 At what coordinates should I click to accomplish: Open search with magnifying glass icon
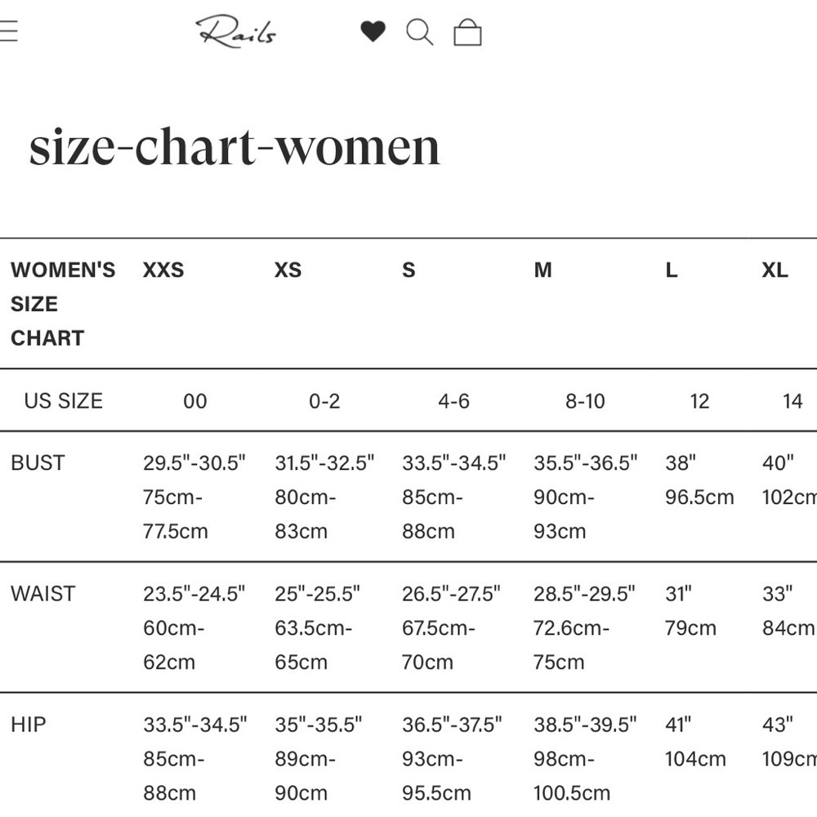coord(419,33)
